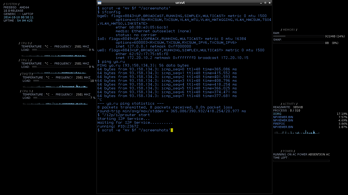The width and height of the screenshot is (348, 195).
Task: Select the RAM usage bar
Action: pos(299,36)
